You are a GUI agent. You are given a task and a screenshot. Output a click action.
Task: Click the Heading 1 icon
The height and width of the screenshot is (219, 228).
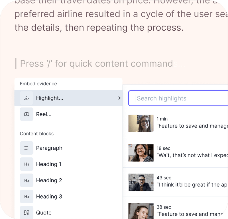pos(26,164)
